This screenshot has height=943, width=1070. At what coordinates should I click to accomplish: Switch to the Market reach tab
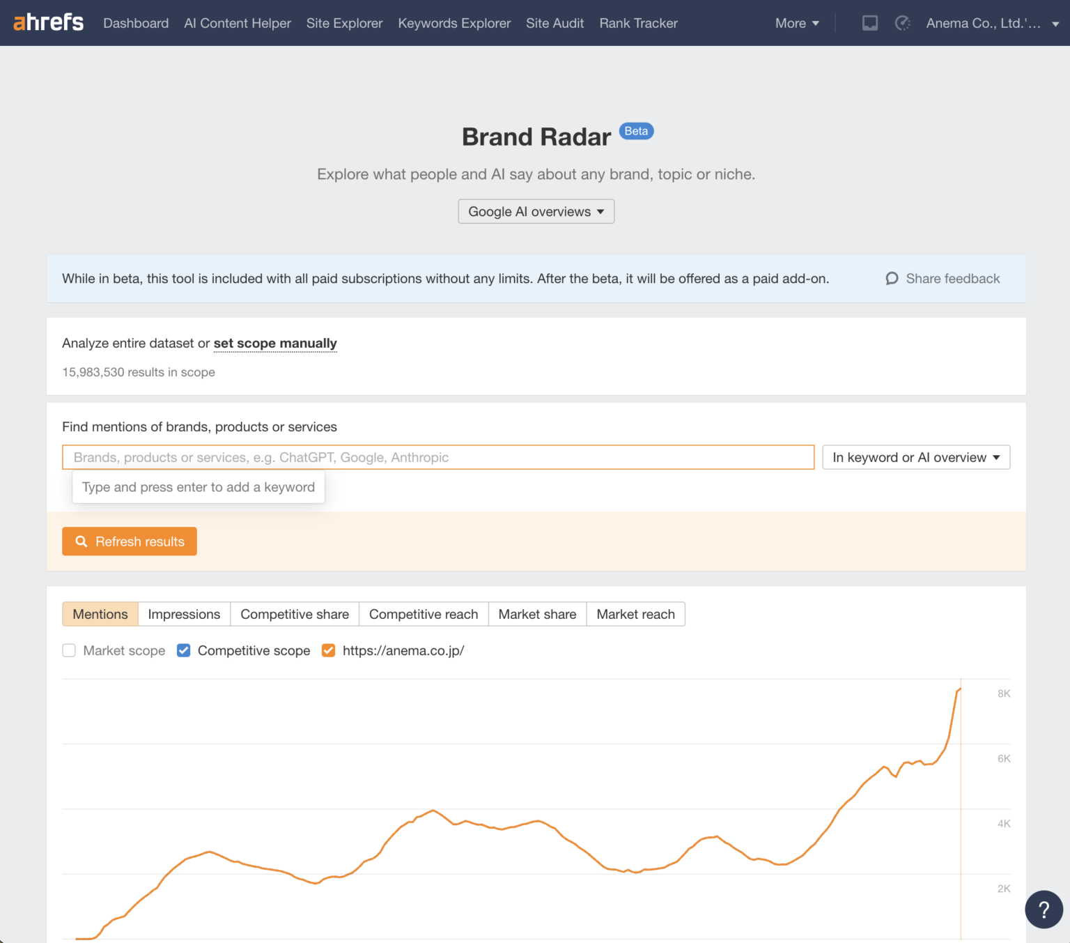(x=635, y=614)
